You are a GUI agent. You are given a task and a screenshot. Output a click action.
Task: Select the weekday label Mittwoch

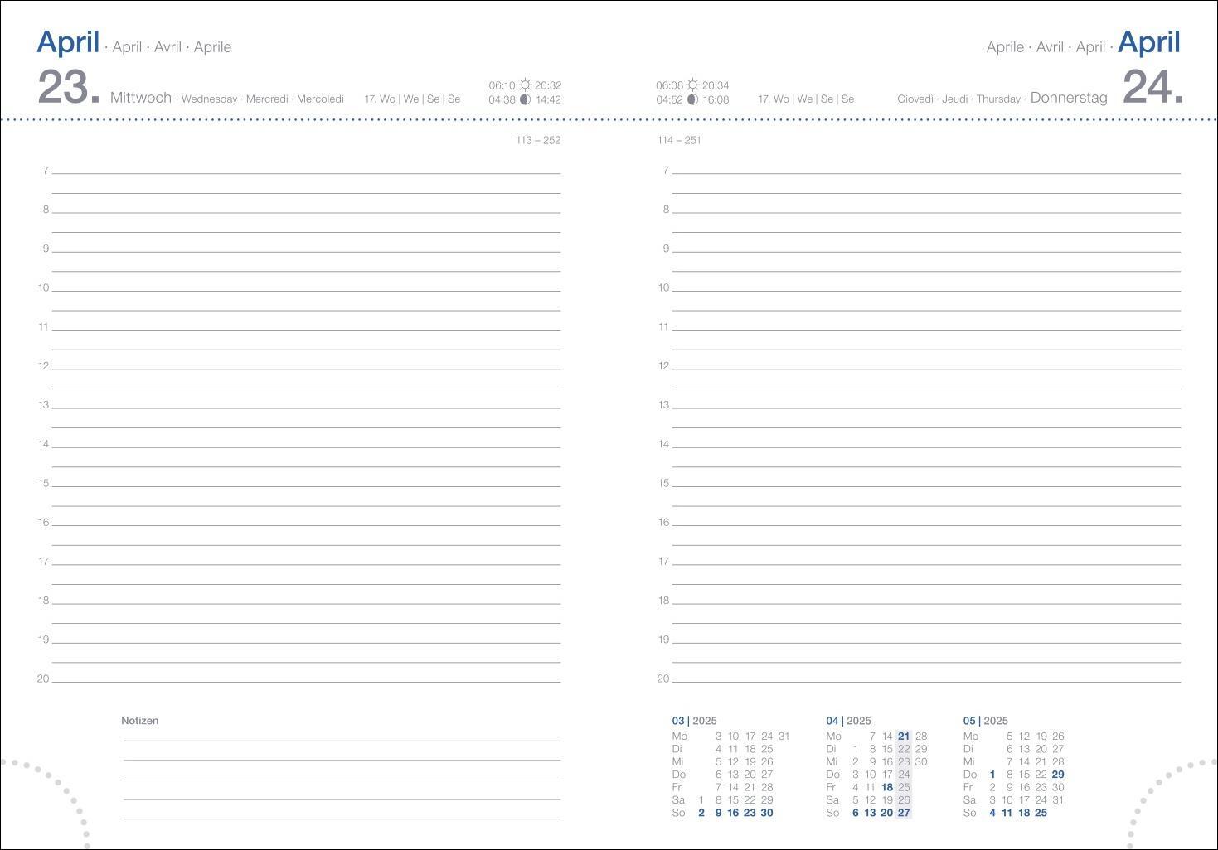coord(141,98)
